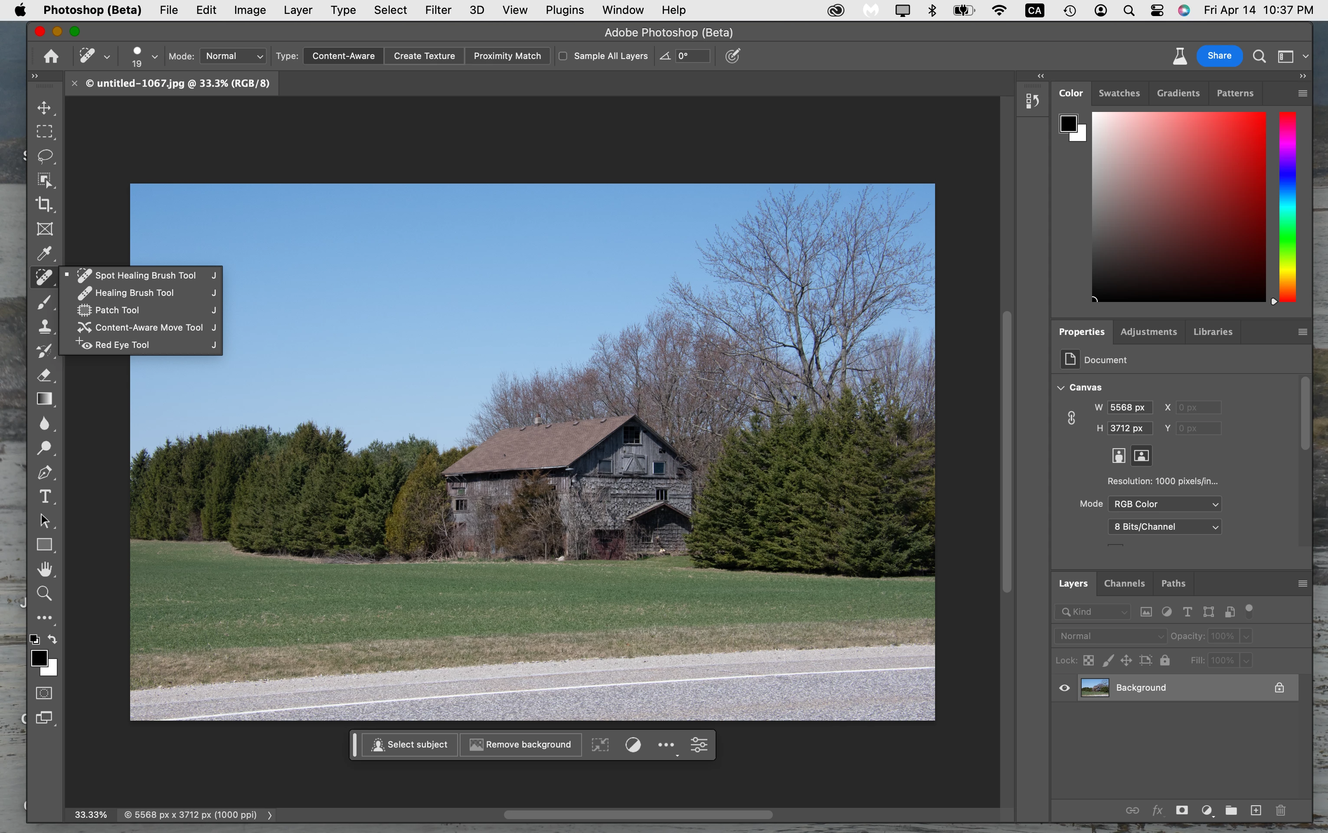The width and height of the screenshot is (1328, 833).
Task: Open the Mode Normal dropdown in options bar
Action: coord(233,56)
